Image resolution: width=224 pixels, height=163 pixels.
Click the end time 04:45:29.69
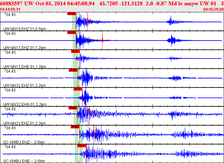pyautogui.click(x=214, y=9)
